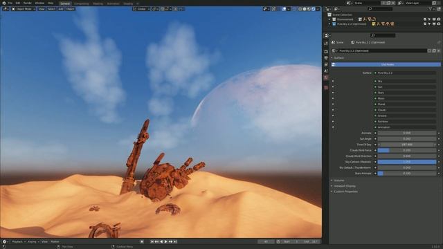Open the viewport View menu
Screen dimensions: 443x249
(x=42, y=9)
